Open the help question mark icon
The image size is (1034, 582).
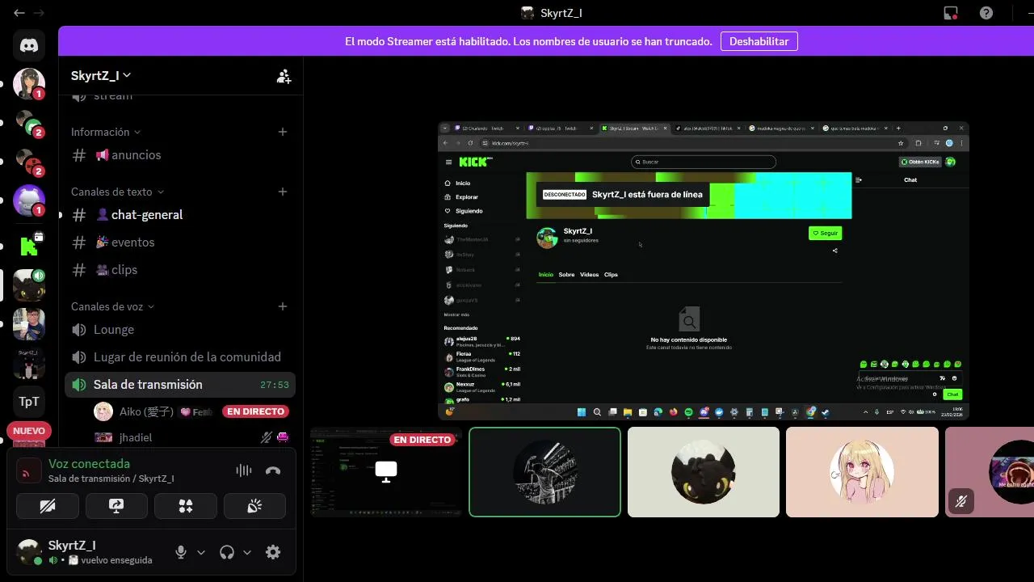click(x=986, y=13)
